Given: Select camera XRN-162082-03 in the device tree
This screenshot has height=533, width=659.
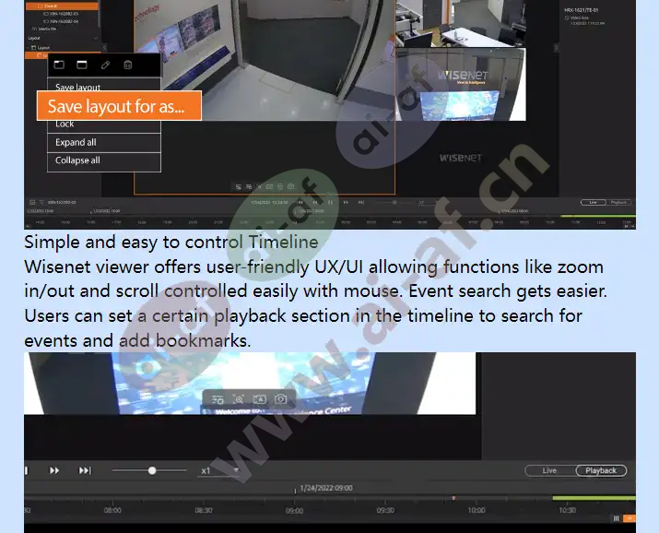Looking at the screenshot, I should [61, 14].
